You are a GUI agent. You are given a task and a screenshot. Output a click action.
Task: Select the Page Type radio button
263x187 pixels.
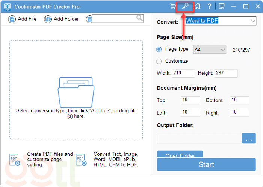point(159,49)
